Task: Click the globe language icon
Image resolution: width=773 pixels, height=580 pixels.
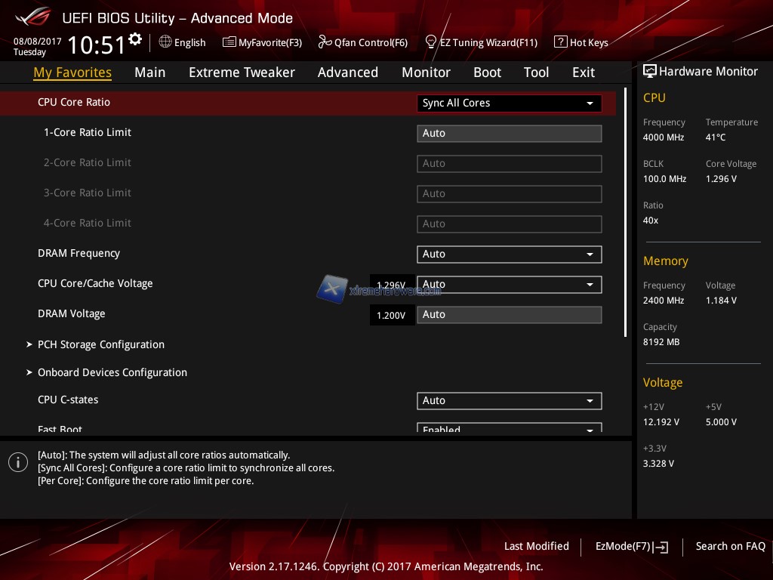Action: tap(165, 42)
